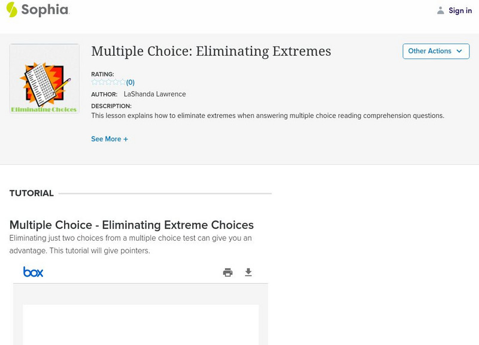Image resolution: width=479 pixels, height=345 pixels.
Task: Rate the lesson three stars
Action: click(x=108, y=83)
